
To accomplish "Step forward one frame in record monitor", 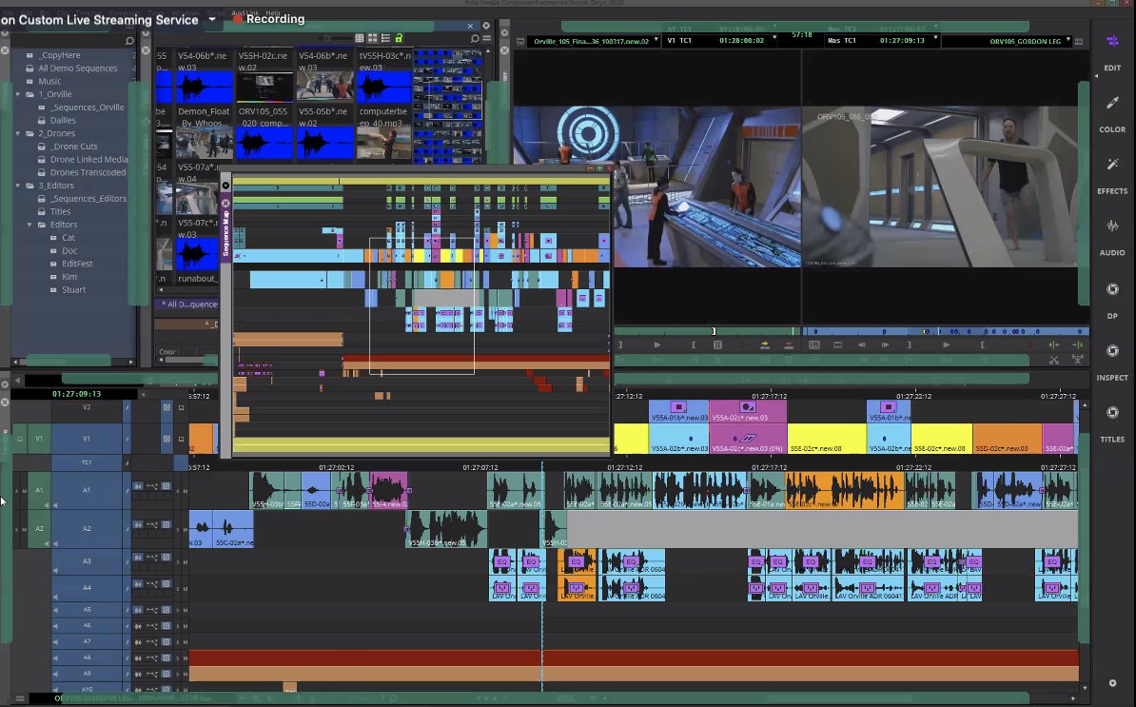I will pyautogui.click(x=885, y=344).
